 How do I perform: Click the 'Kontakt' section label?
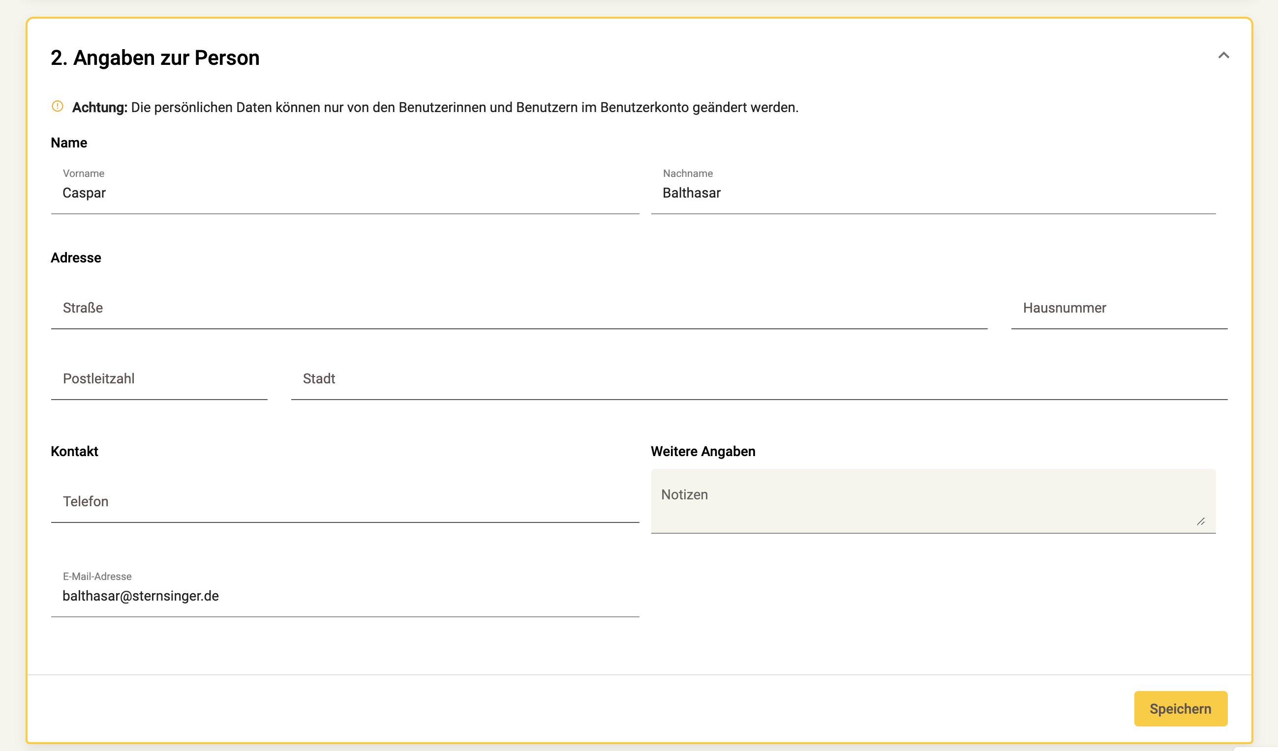(x=75, y=452)
